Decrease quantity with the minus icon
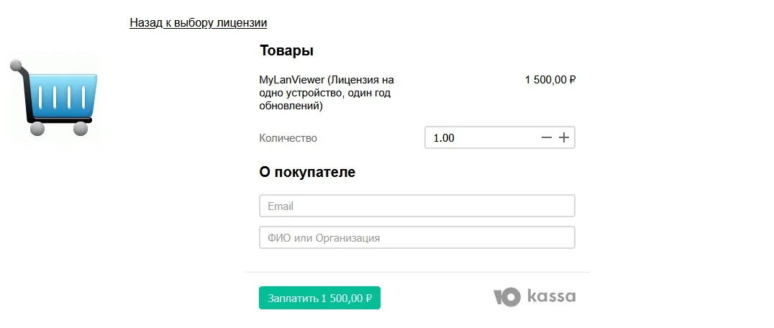The width and height of the screenshot is (774, 328). [x=547, y=138]
